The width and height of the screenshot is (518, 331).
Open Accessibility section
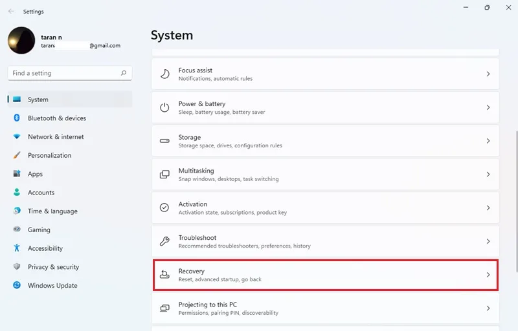[x=70, y=248]
